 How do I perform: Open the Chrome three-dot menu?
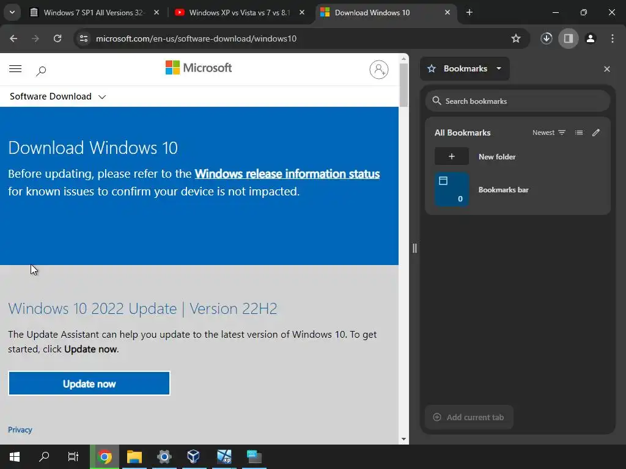click(613, 38)
